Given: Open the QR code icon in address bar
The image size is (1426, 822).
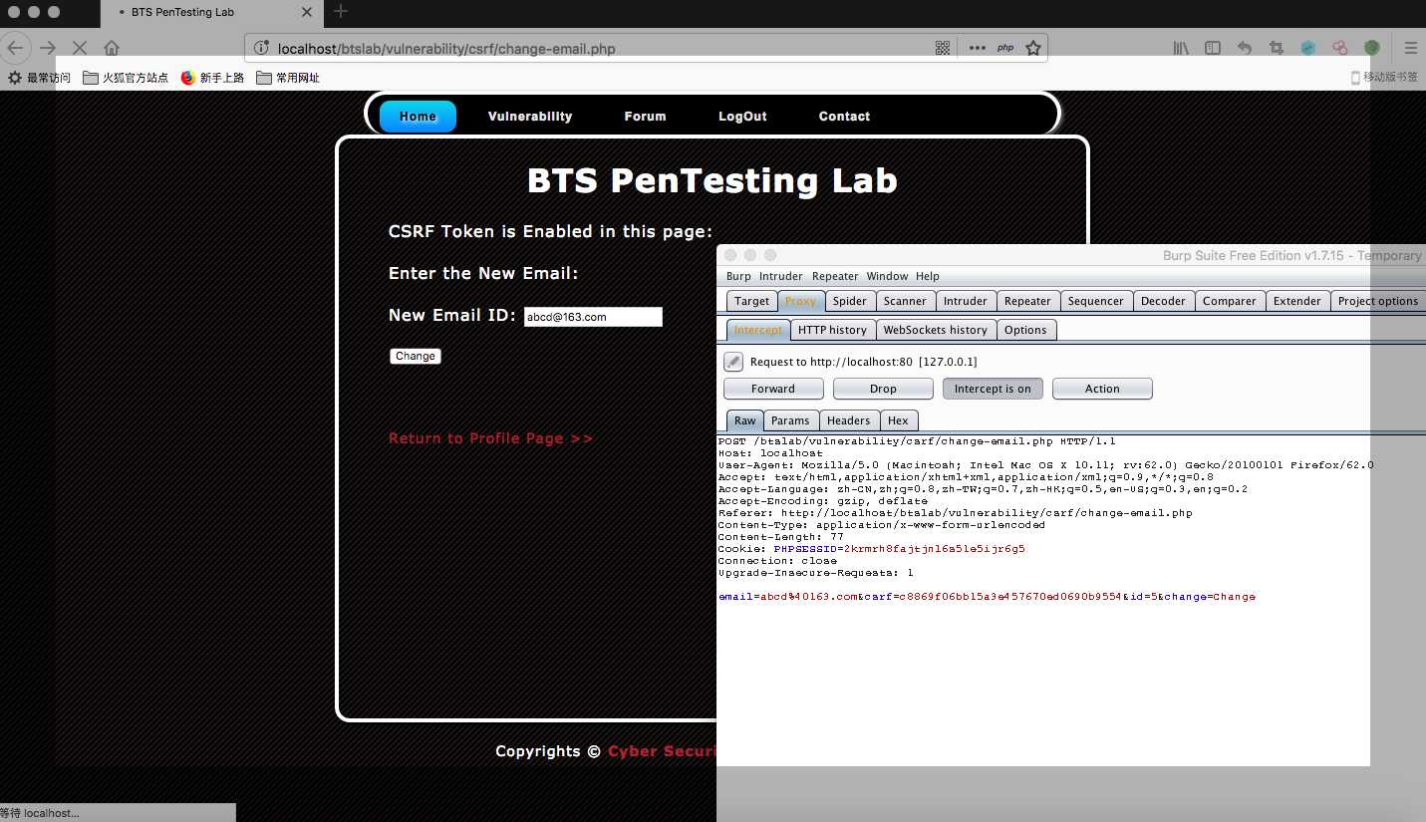Looking at the screenshot, I should pos(943,48).
